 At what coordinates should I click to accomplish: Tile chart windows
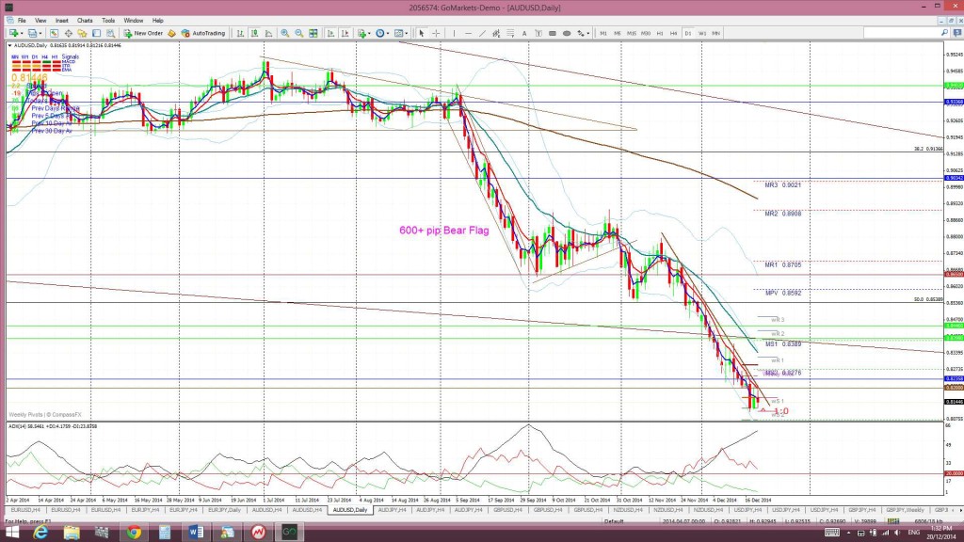(313, 33)
